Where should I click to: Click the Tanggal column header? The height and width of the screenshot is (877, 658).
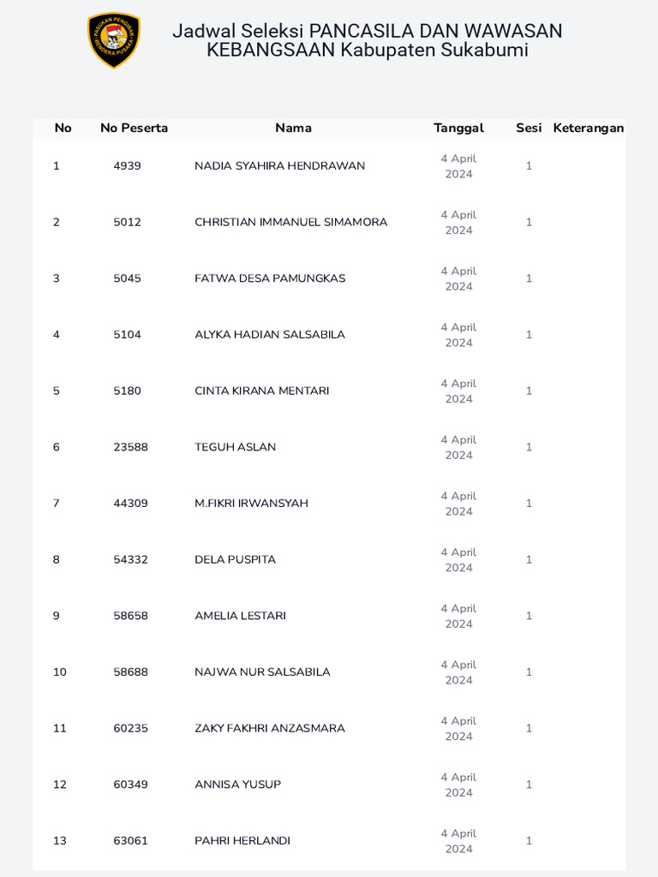(x=458, y=128)
